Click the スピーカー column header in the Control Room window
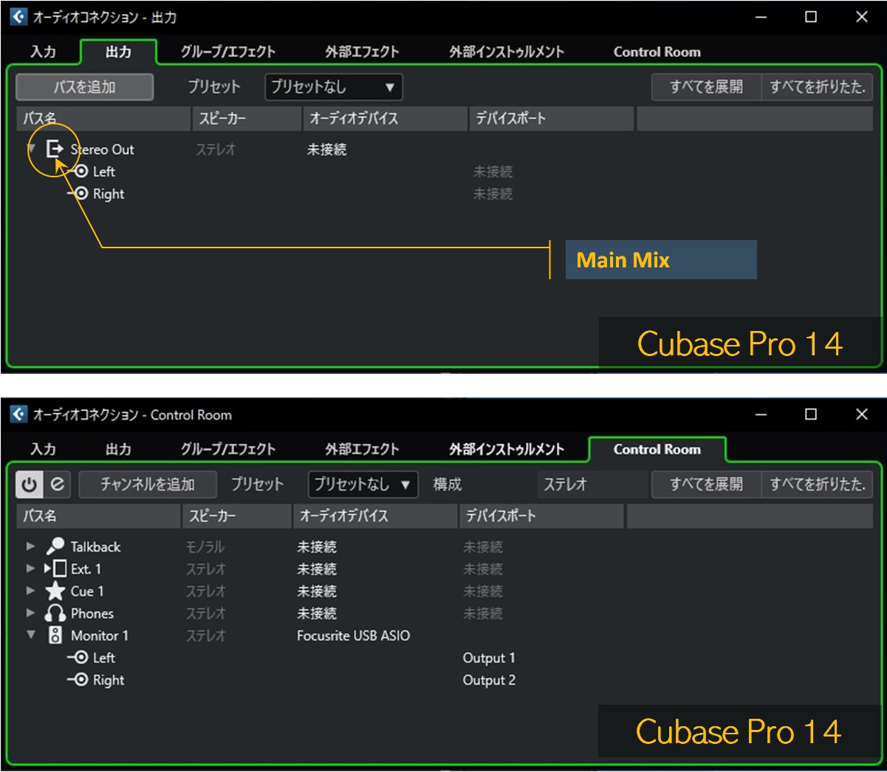 point(237,516)
